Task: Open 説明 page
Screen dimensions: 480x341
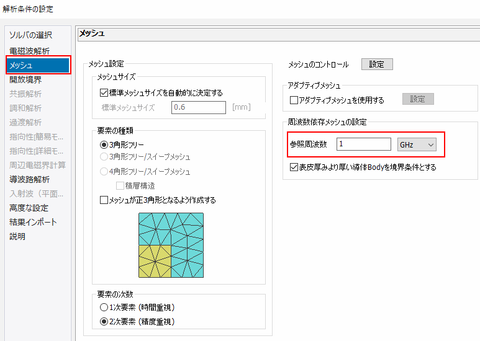Action: point(17,236)
